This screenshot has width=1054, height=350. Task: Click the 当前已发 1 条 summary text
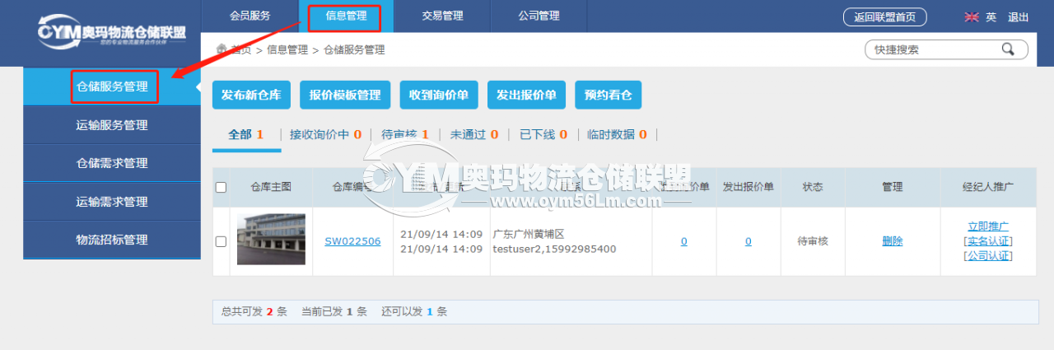pyautogui.click(x=333, y=312)
